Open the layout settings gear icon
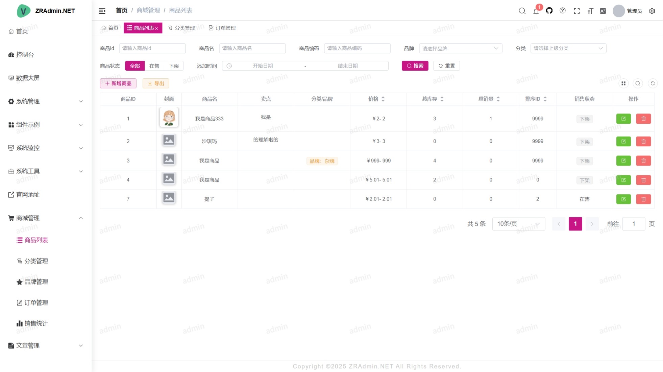Image resolution: width=663 pixels, height=372 pixels. point(652,11)
